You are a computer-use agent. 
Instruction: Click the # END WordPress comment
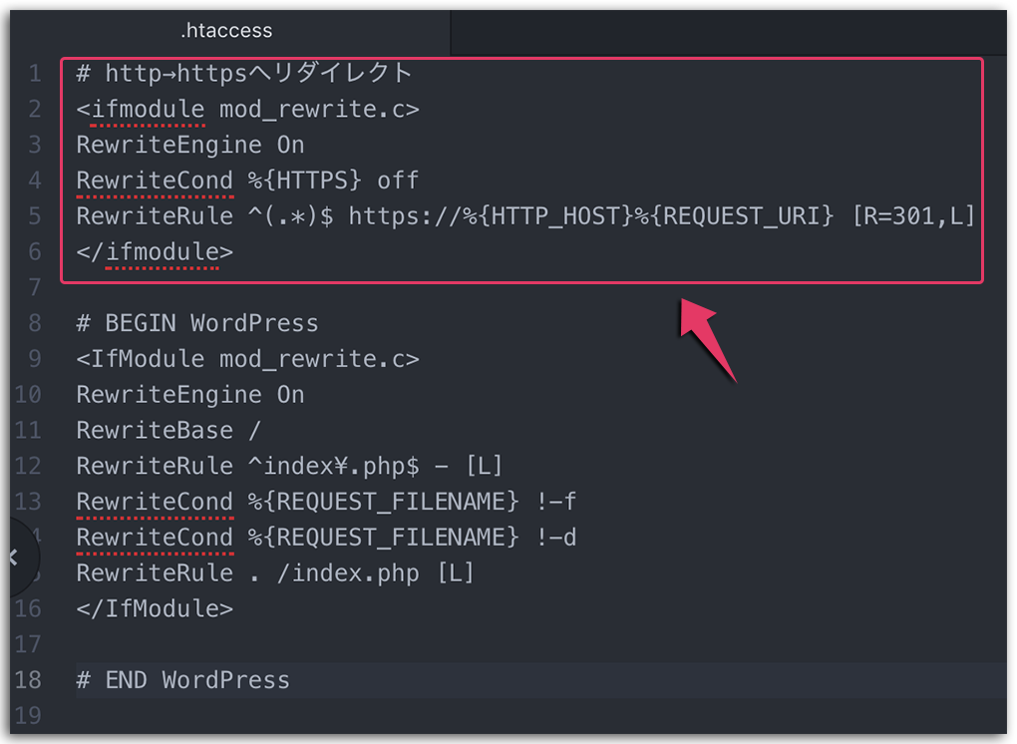click(182, 680)
